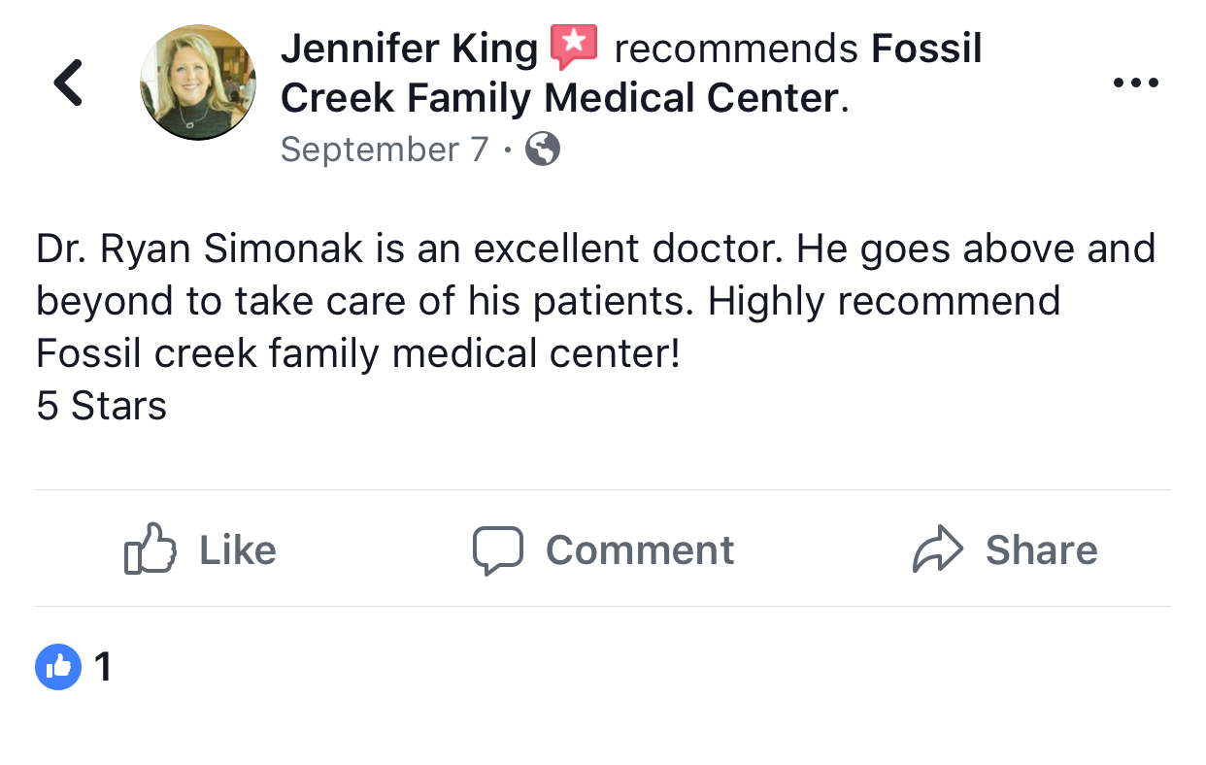Tap the speech bubble Comment icon
Image resolution: width=1206 pixels, height=765 pixels.
pyautogui.click(x=497, y=550)
